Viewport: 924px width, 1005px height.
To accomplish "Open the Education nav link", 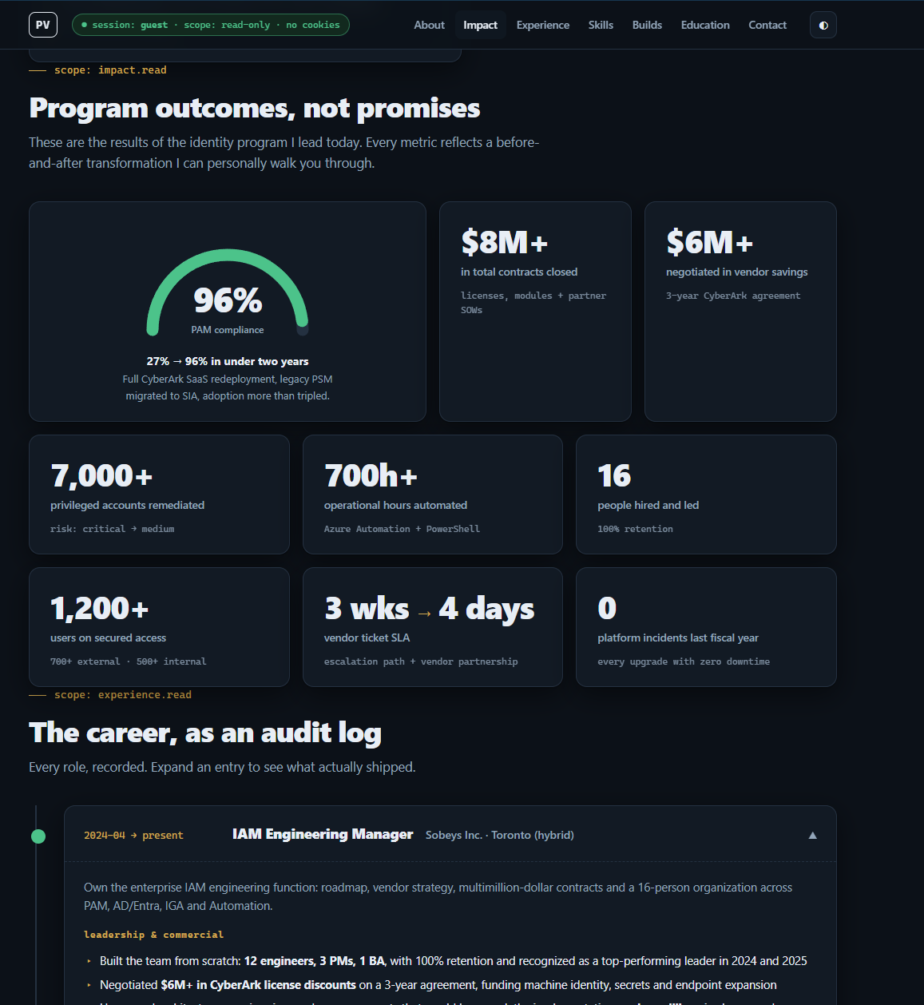I will point(705,25).
